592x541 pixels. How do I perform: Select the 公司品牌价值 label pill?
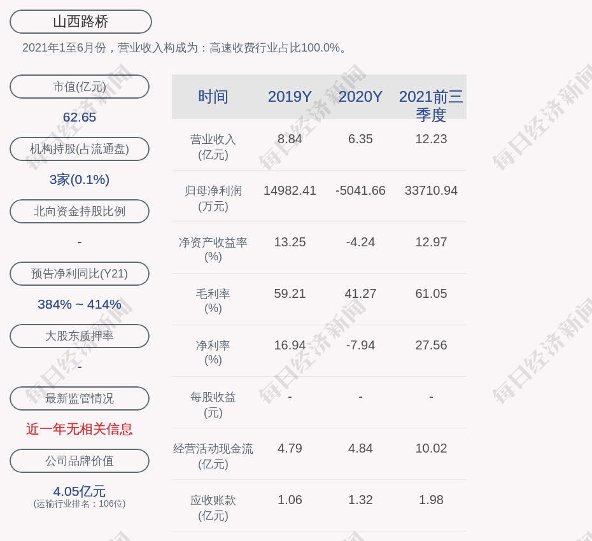(80, 461)
